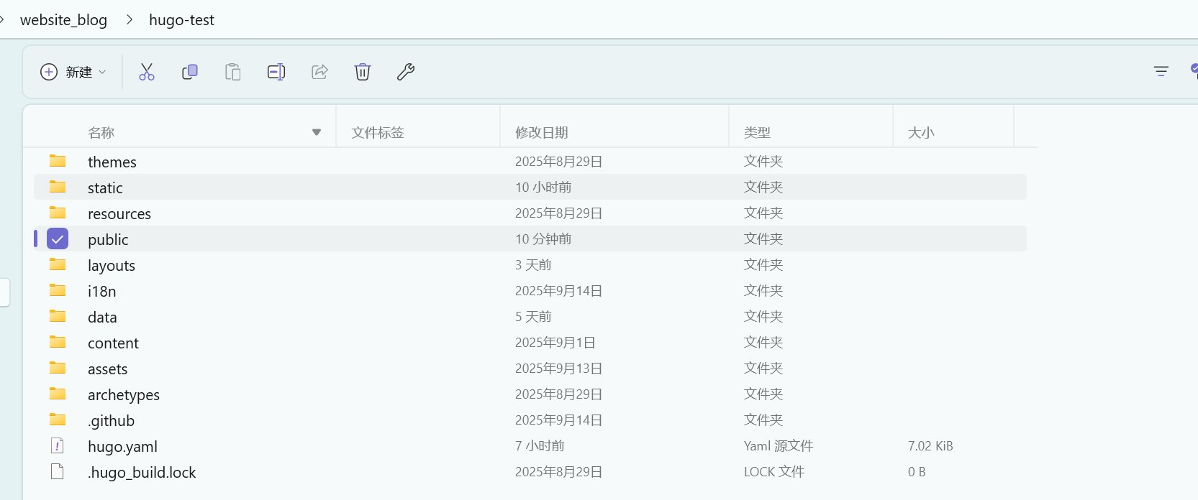The width and height of the screenshot is (1198, 500).
Task: Open Properties via the wrench icon
Action: [x=406, y=72]
